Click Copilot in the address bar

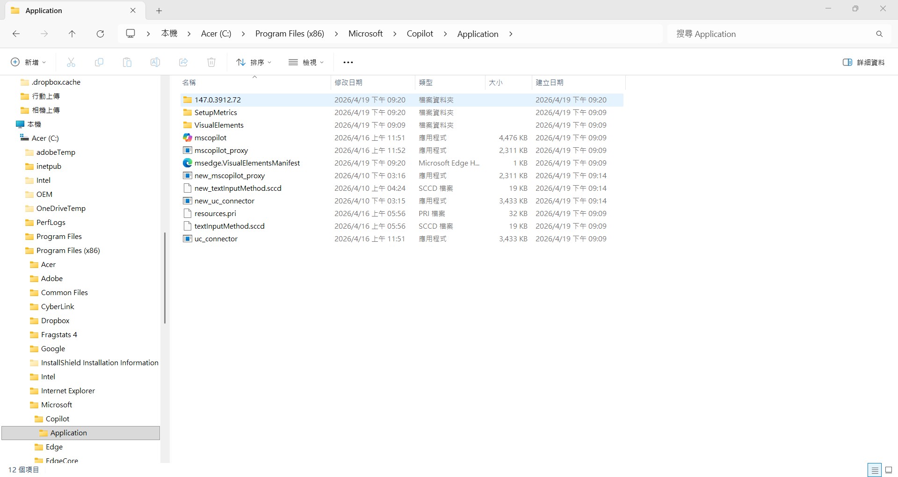point(420,34)
